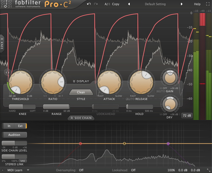
Task: Click the Range slider
Action: tap(56, 107)
